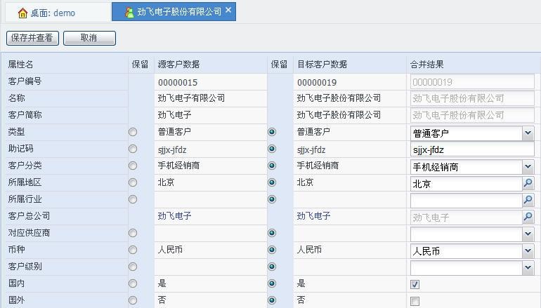Image resolution: width=541 pixels, height=308 pixels.
Task: Expand the 类型 merge result dropdown
Action: (x=528, y=133)
